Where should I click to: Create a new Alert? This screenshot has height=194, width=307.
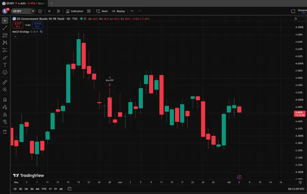click(102, 11)
